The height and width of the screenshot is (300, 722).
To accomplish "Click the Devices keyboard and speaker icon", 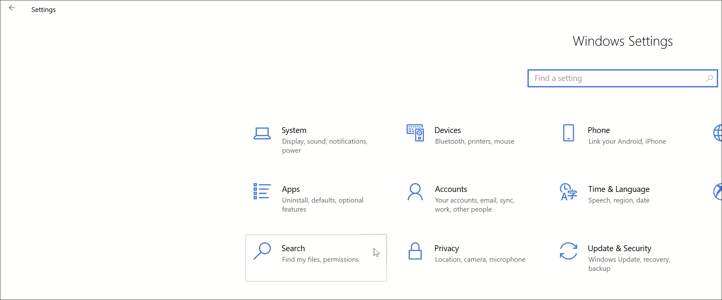I will pos(415,133).
